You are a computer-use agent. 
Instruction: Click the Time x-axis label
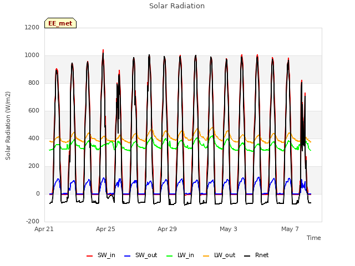[x=314, y=238]
